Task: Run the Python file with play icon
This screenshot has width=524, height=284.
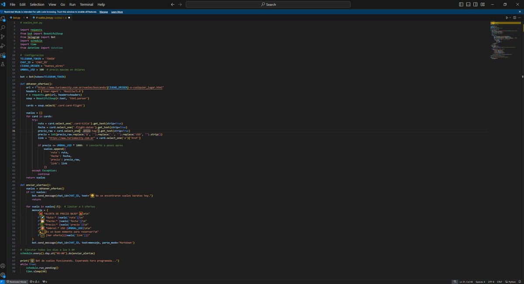Action: coord(507,18)
